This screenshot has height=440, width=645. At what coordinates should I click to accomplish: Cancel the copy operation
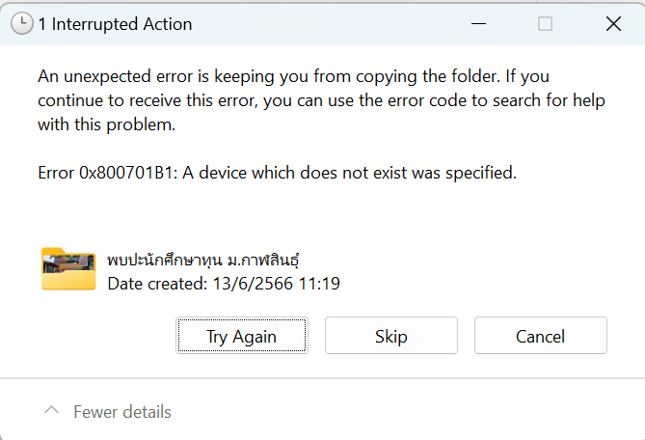541,336
